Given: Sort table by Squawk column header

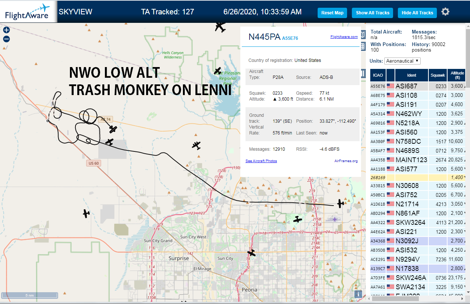Looking at the screenshot, I should coord(438,75).
